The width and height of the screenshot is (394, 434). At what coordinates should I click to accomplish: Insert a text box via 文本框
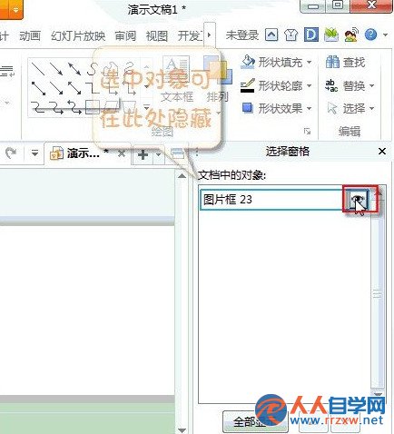coord(177,79)
